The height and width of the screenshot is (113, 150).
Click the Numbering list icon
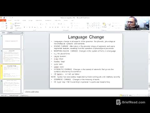54,24
